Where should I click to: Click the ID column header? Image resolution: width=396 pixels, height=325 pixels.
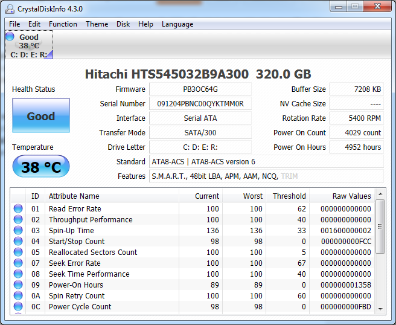36,196
